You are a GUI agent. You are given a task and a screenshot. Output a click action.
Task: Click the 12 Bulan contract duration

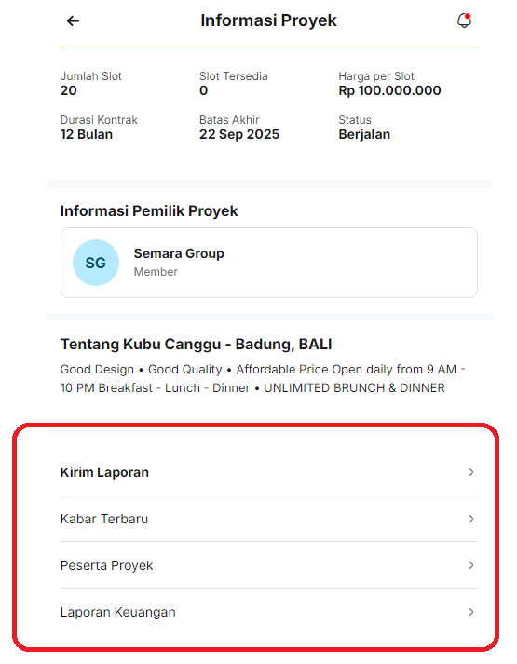[87, 135]
